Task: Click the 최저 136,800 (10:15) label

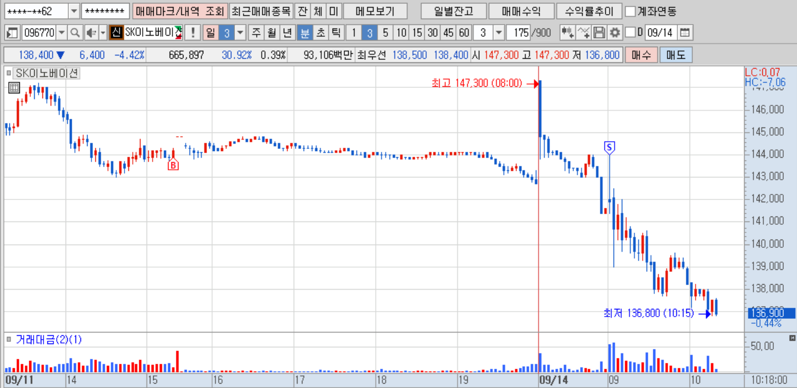Action: [x=648, y=314]
